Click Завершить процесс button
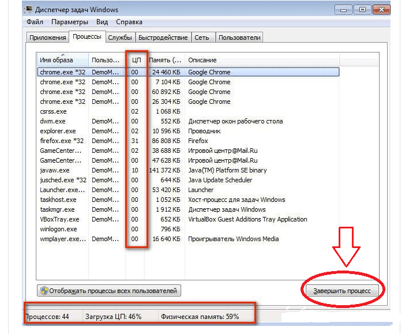 [x=342, y=291]
